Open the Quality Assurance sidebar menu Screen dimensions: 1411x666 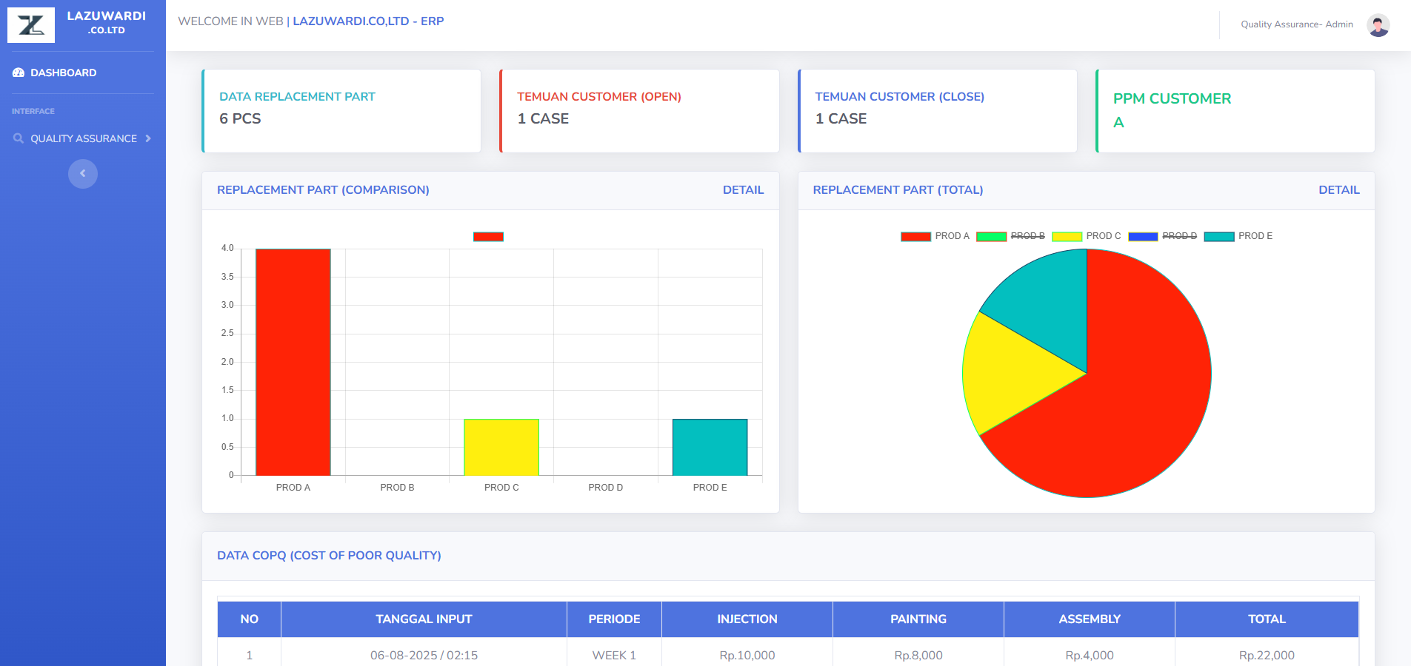pyautogui.click(x=83, y=138)
